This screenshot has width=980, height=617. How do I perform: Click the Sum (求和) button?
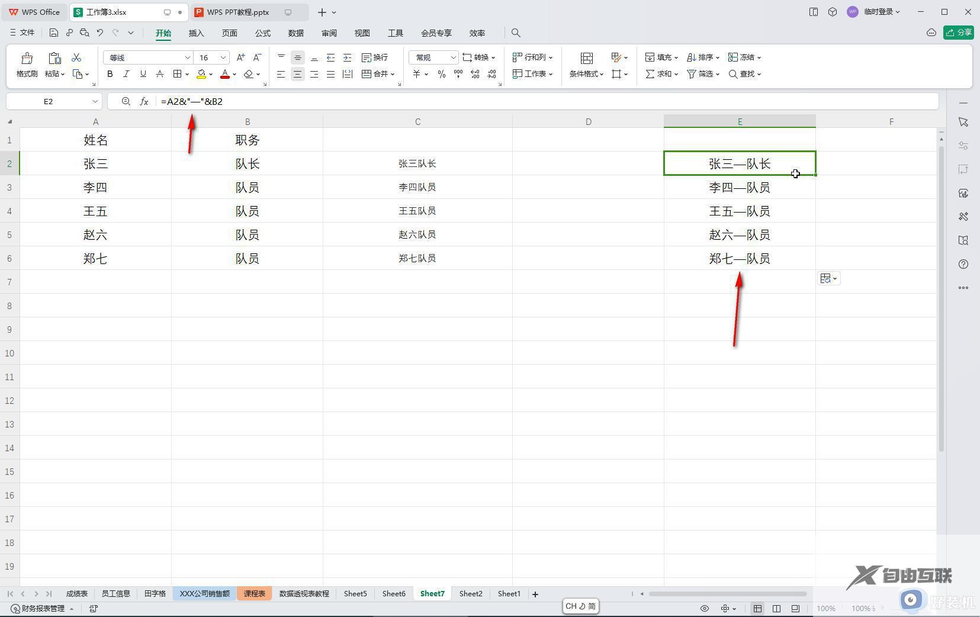click(661, 74)
